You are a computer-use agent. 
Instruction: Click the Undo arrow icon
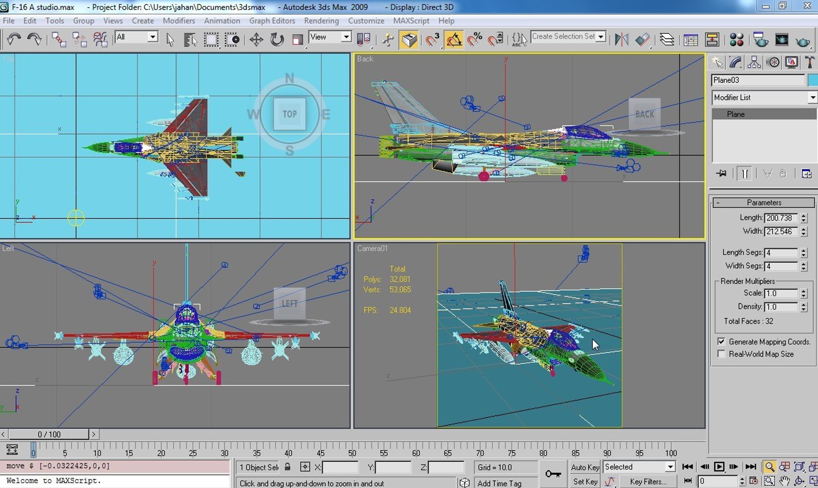pyautogui.click(x=14, y=40)
